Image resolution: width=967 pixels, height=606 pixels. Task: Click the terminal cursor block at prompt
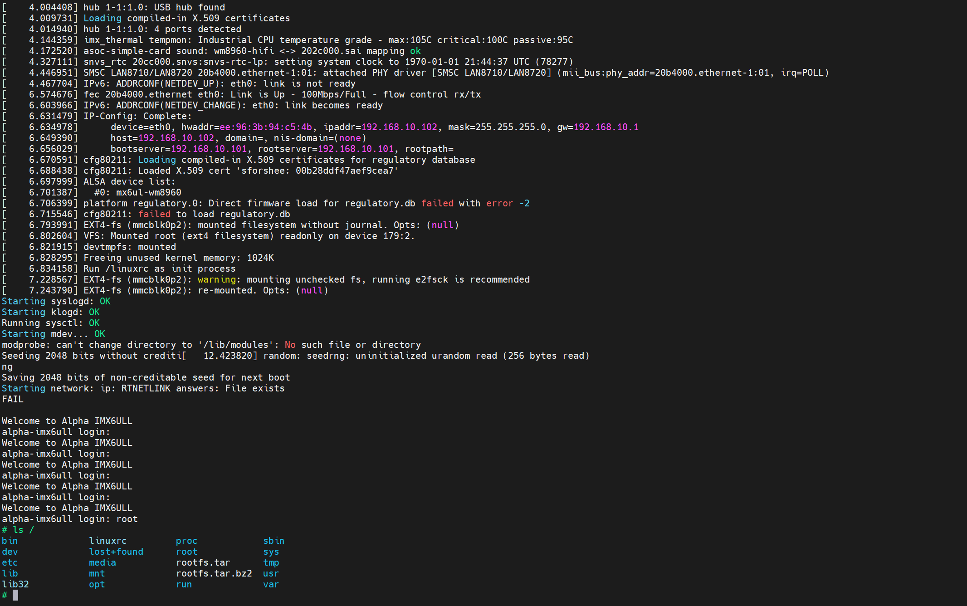pos(15,595)
